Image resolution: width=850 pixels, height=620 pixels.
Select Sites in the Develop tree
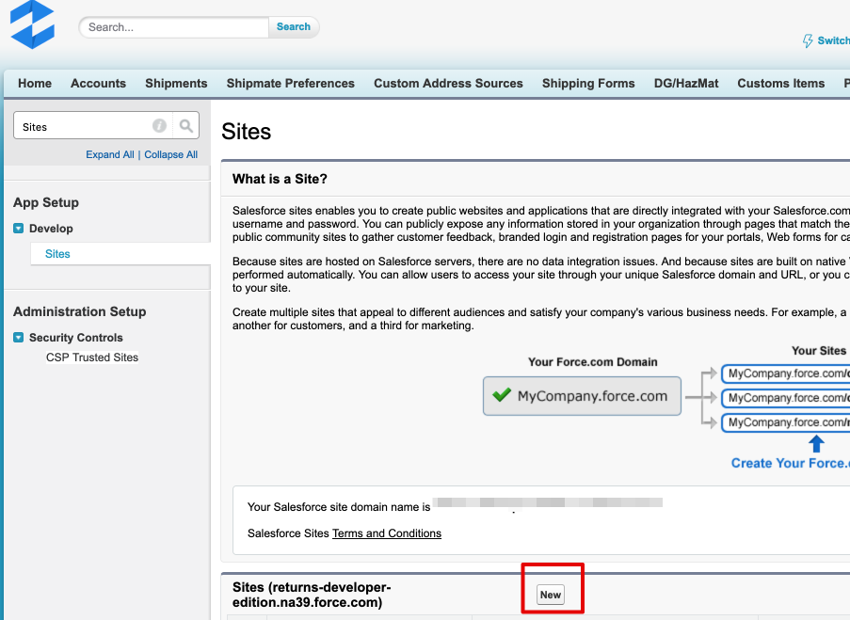click(57, 254)
